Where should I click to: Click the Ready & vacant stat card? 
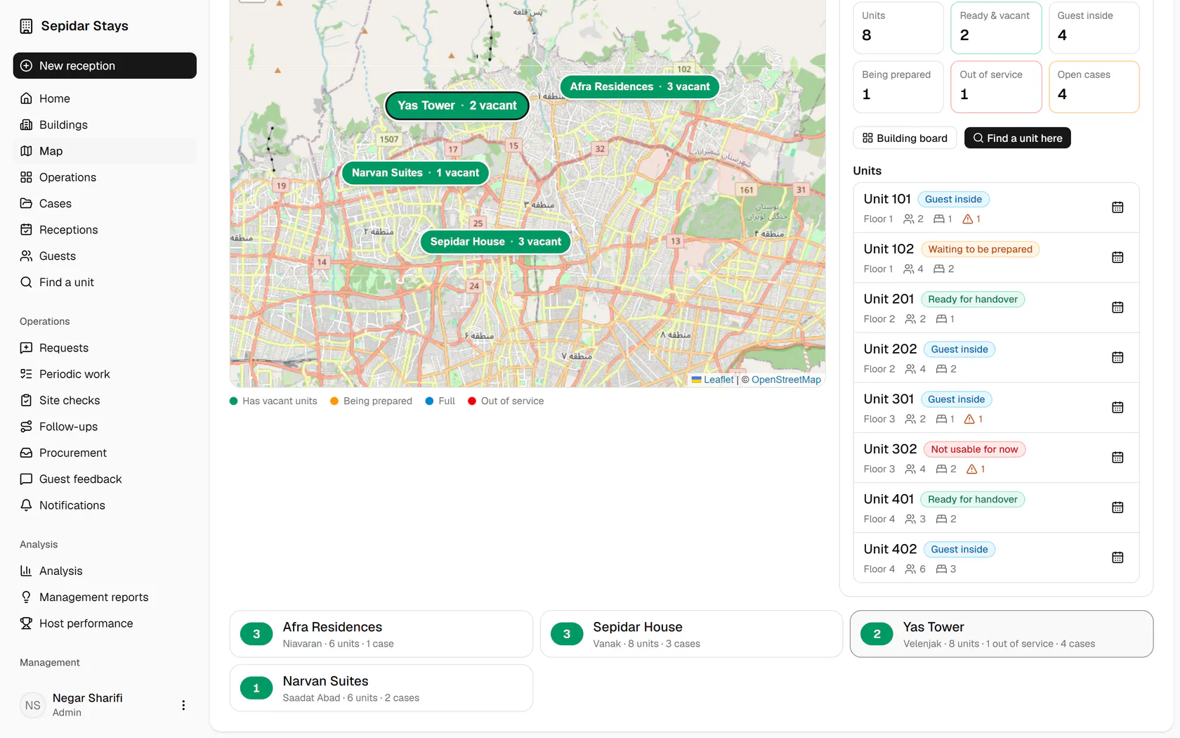click(x=996, y=27)
